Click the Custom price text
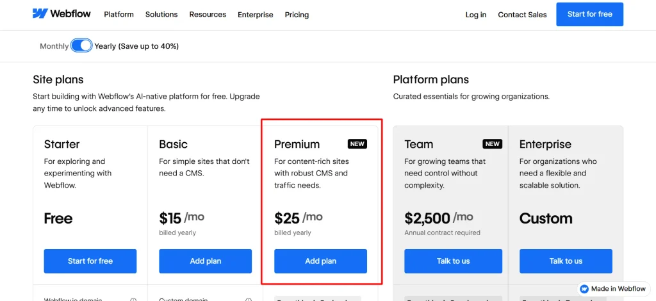The width and height of the screenshot is (656, 301). click(x=546, y=218)
